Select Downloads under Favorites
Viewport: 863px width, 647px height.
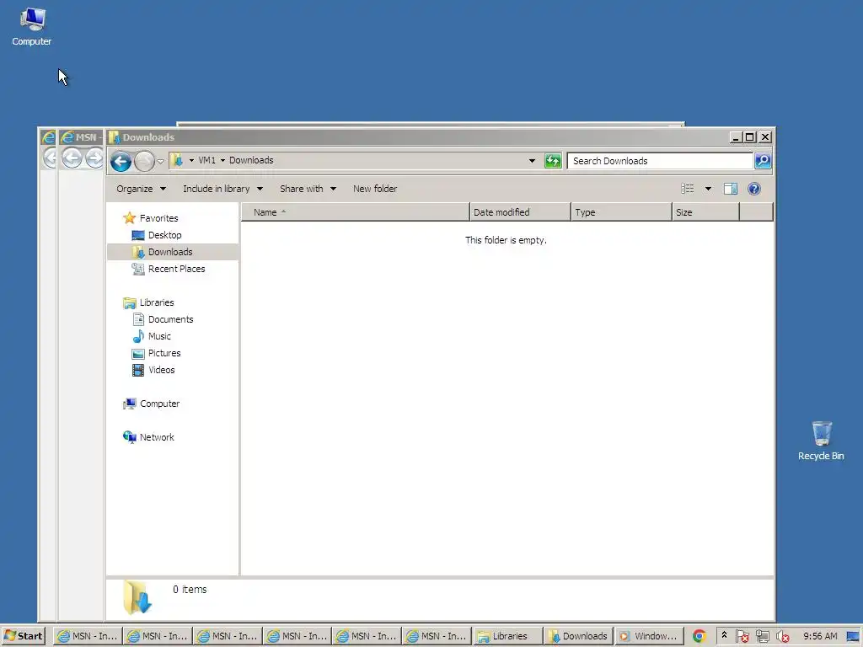170,252
